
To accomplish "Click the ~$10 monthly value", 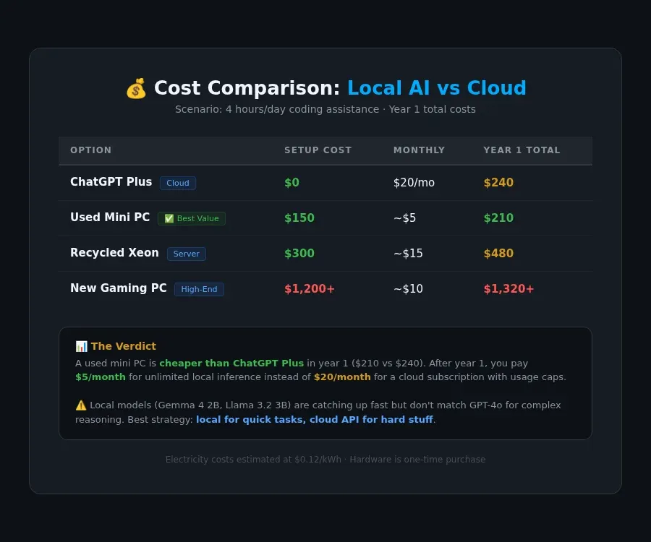I will click(408, 288).
